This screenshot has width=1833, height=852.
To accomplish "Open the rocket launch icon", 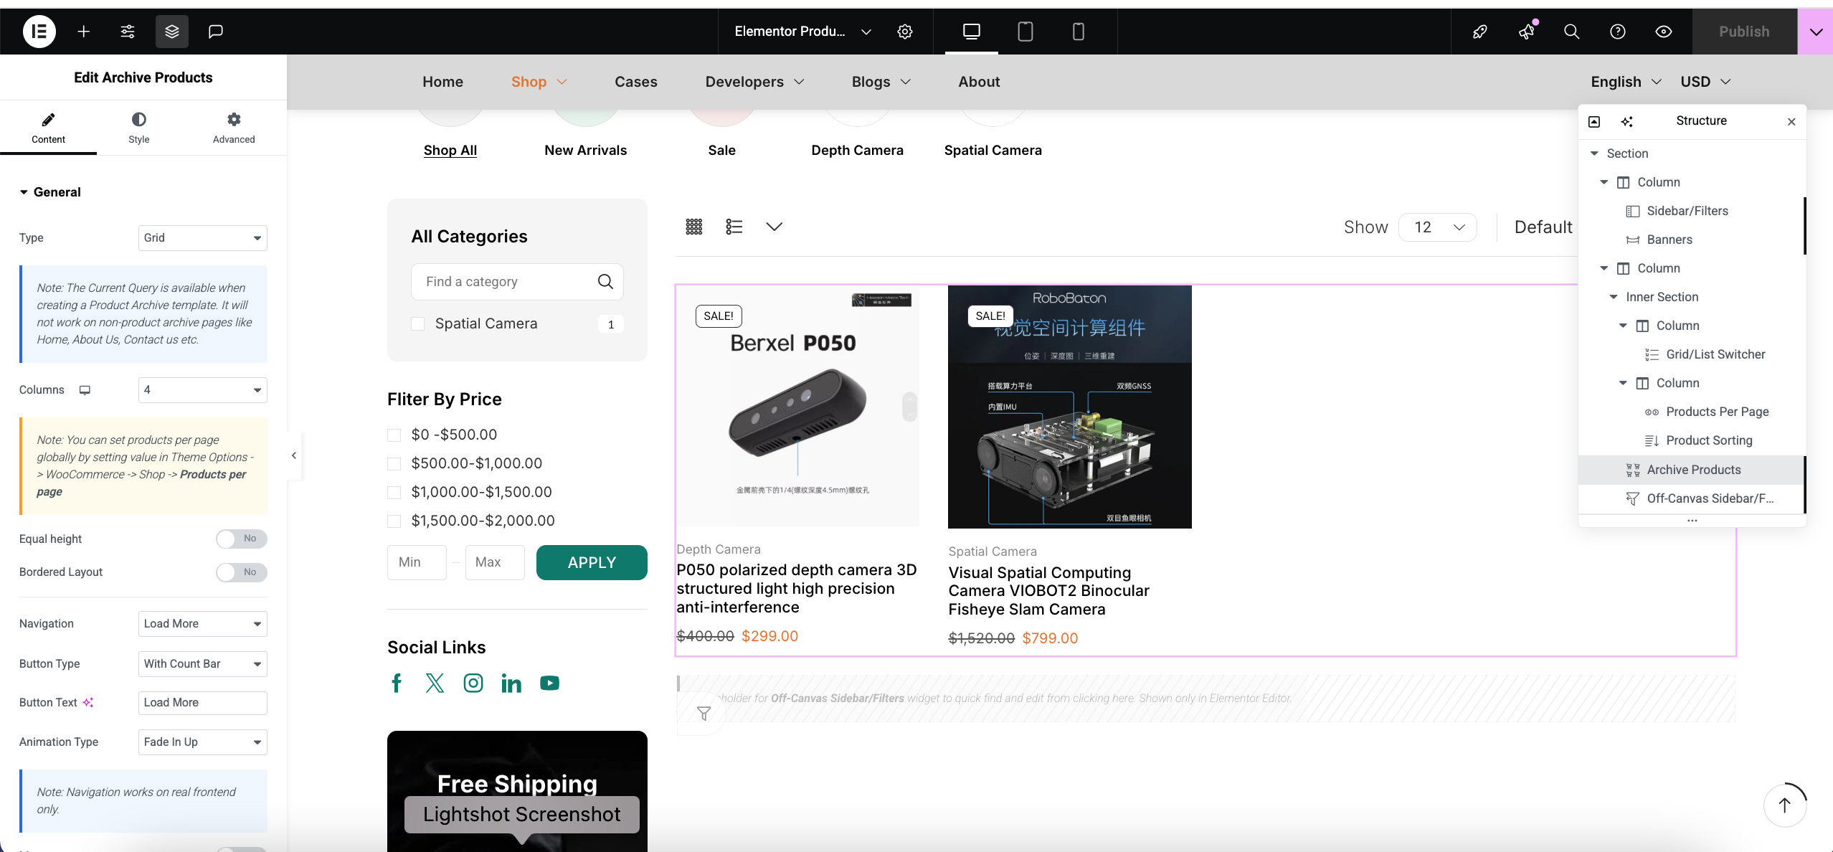I will [x=1480, y=32].
